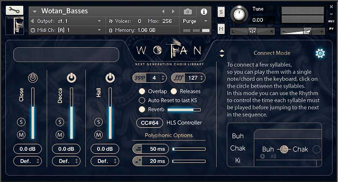Screen dimensions: 338x182
Task: Toggle the AUX sends button
Action: click(x=331, y=21)
